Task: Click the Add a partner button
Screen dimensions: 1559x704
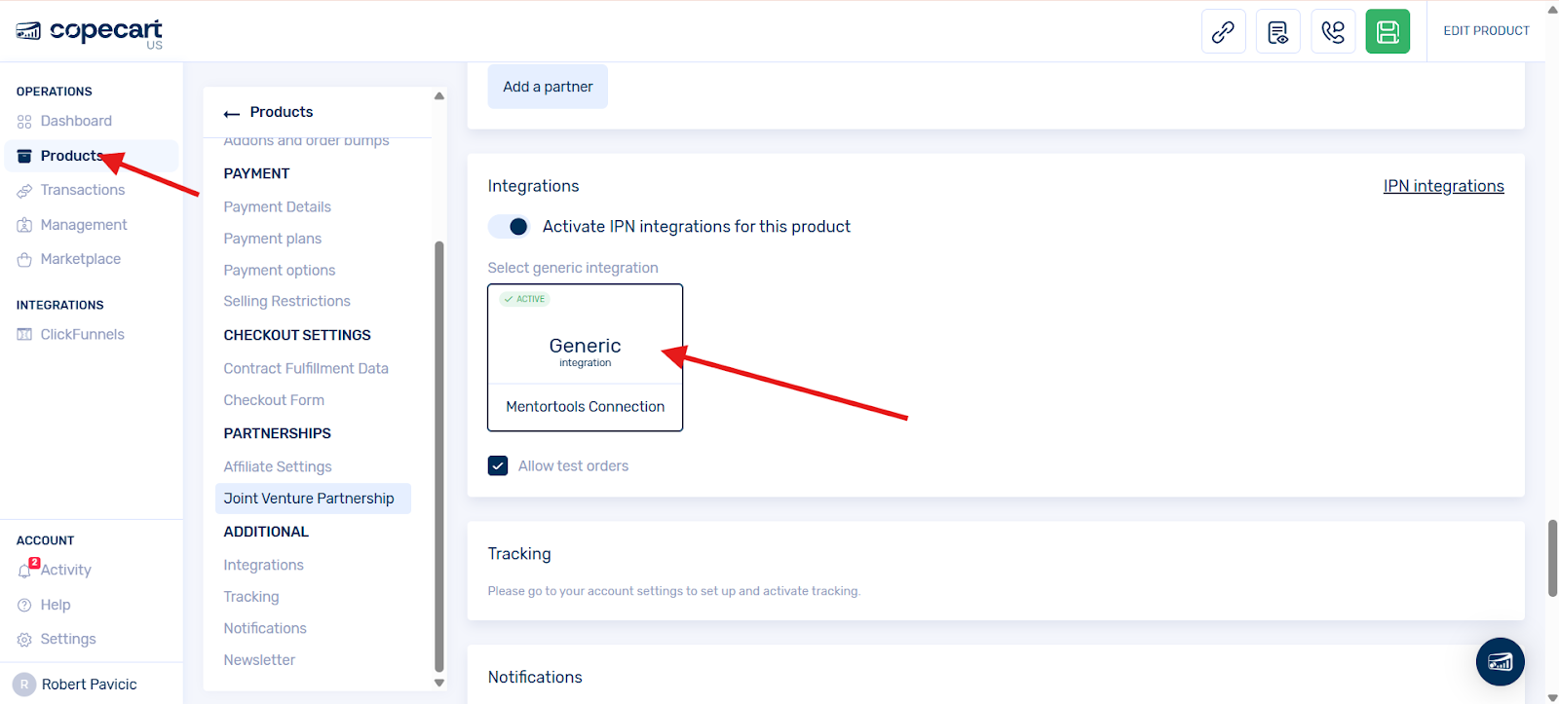Action: (x=548, y=87)
